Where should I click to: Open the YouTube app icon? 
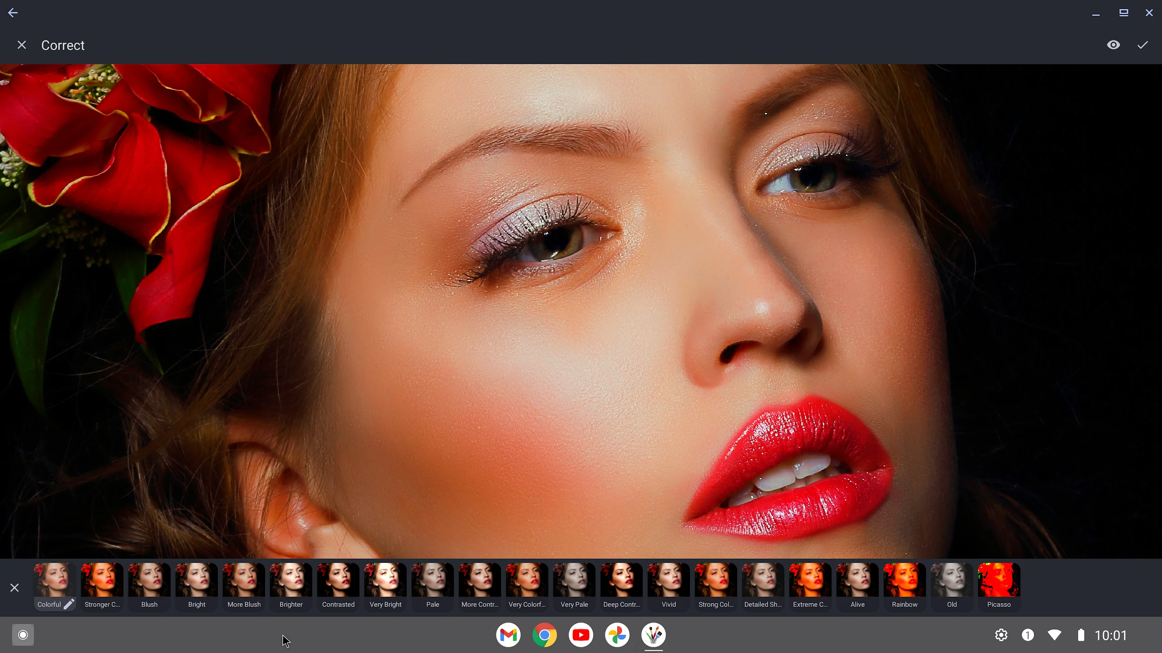(581, 635)
